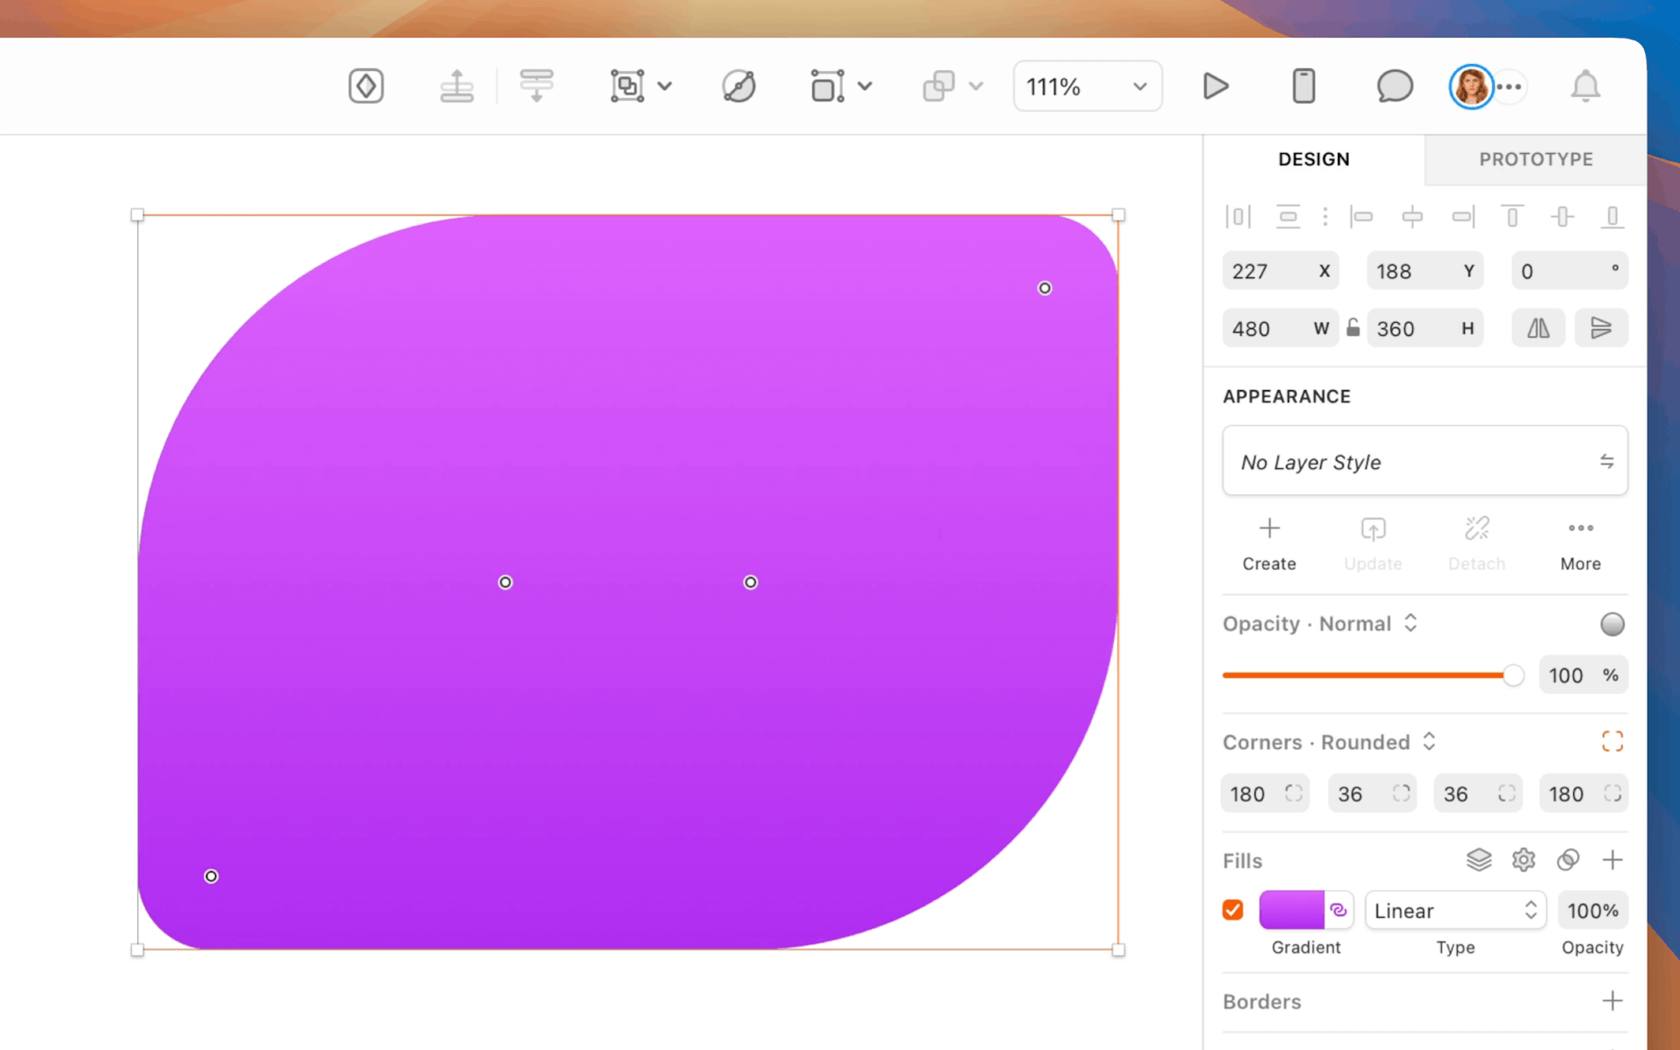Open the Mirror to device preview

pos(1304,86)
